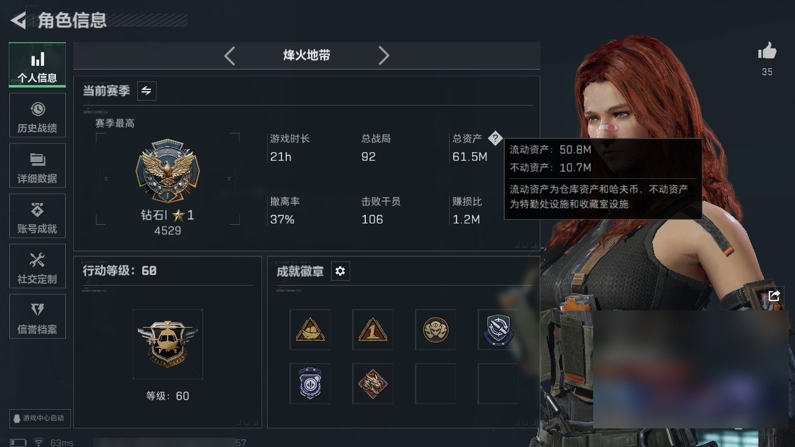Open 成就徽章 settings gear
Image resolution: width=795 pixels, height=447 pixels.
pyautogui.click(x=340, y=271)
